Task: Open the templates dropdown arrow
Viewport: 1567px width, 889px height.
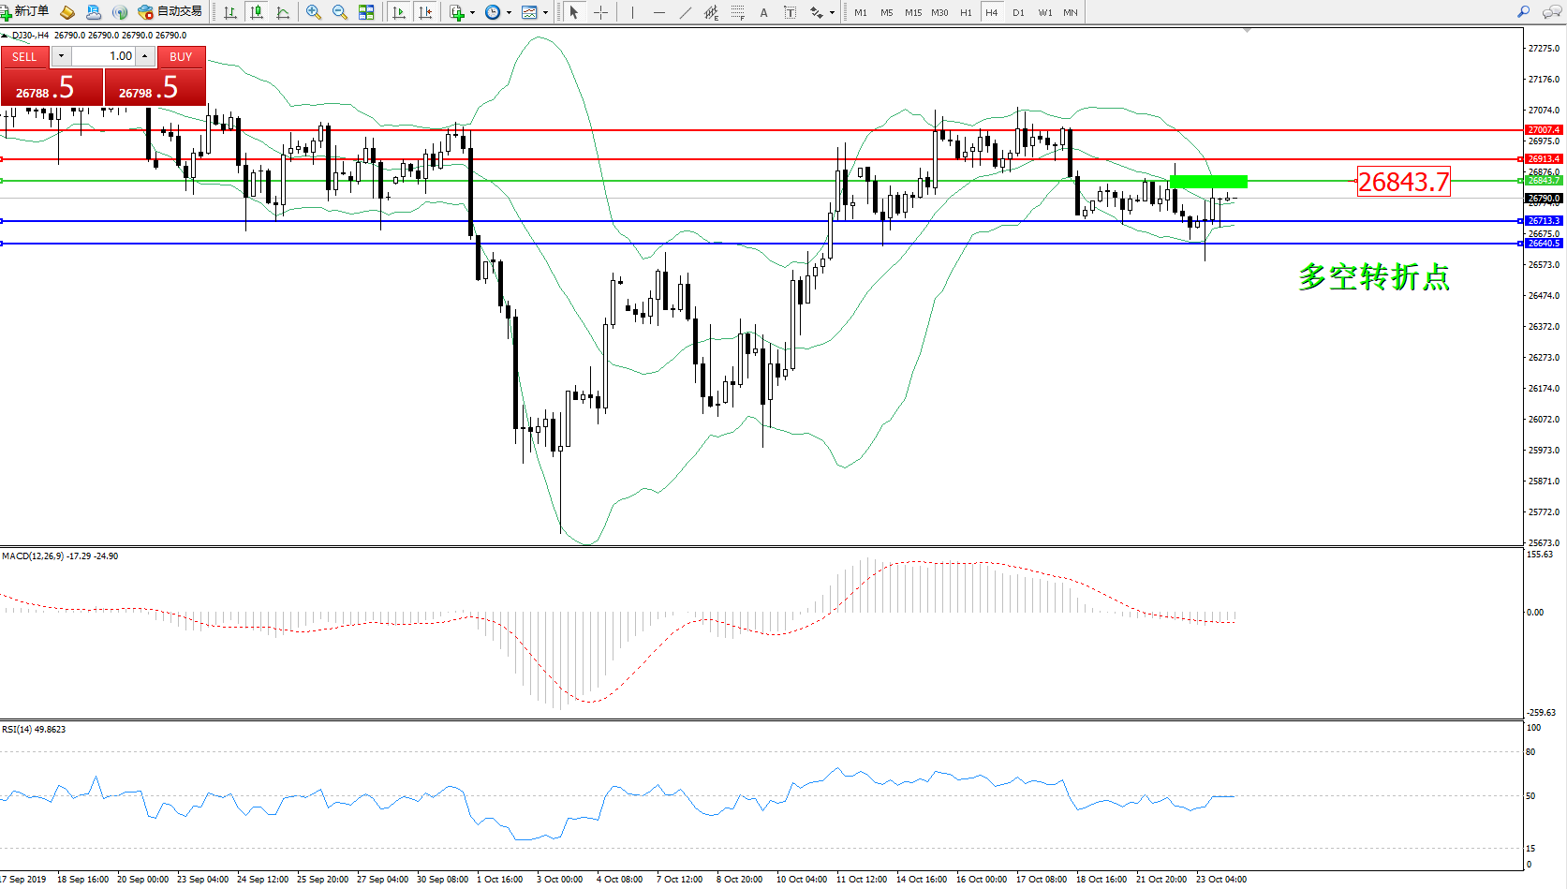Action: click(545, 12)
